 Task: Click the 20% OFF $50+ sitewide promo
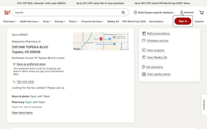click(41, 3)
